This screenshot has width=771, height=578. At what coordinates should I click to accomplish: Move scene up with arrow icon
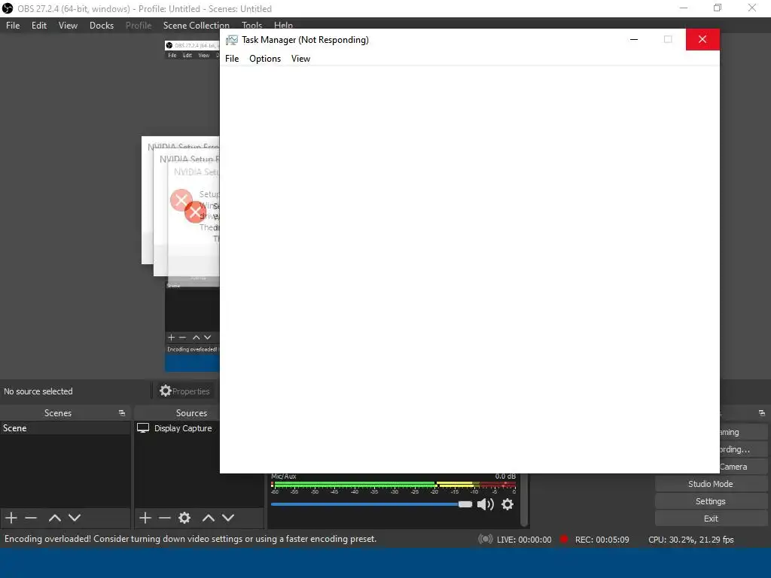(54, 518)
